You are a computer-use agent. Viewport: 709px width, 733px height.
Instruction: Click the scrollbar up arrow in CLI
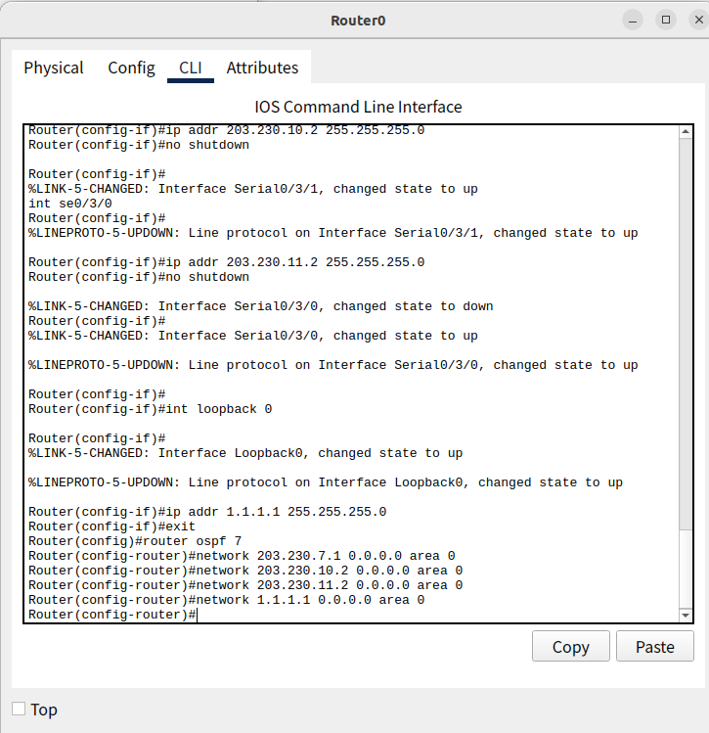pyautogui.click(x=686, y=132)
